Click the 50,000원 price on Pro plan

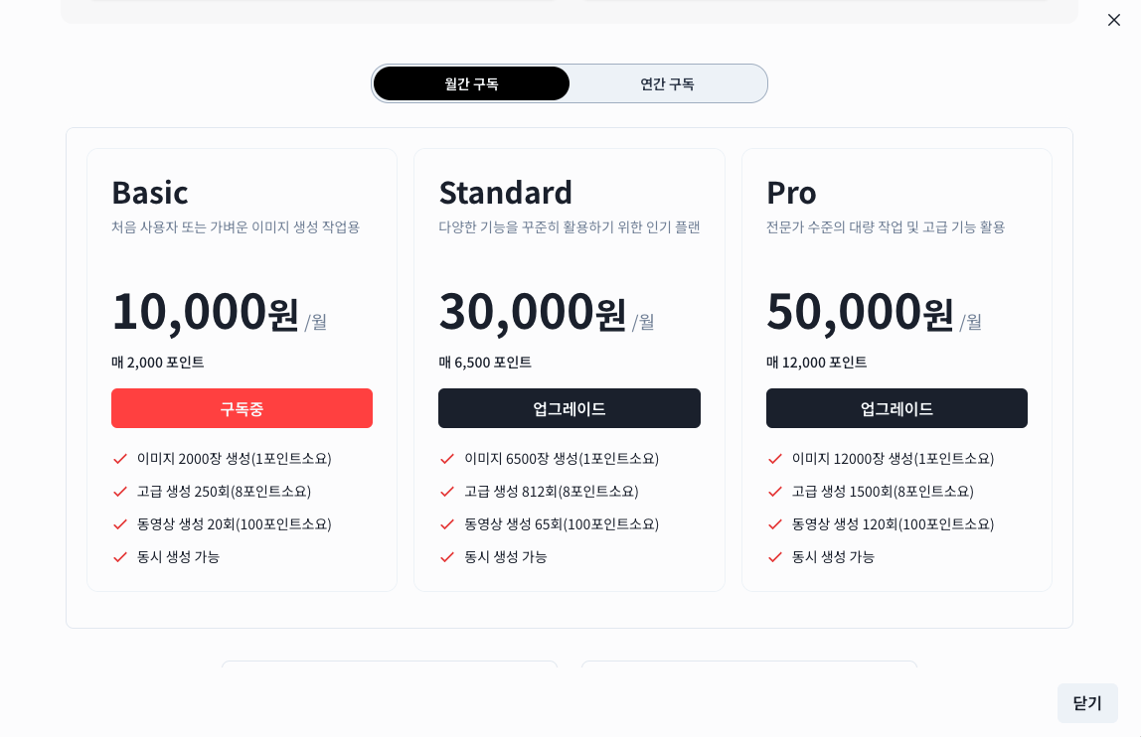coord(857,311)
